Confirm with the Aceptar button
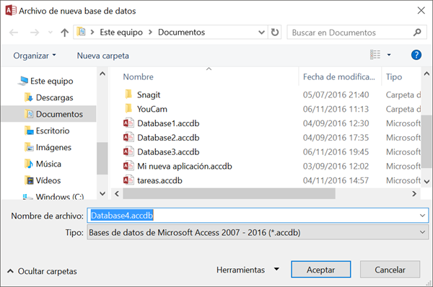This screenshot has height=287, width=433. point(321,270)
